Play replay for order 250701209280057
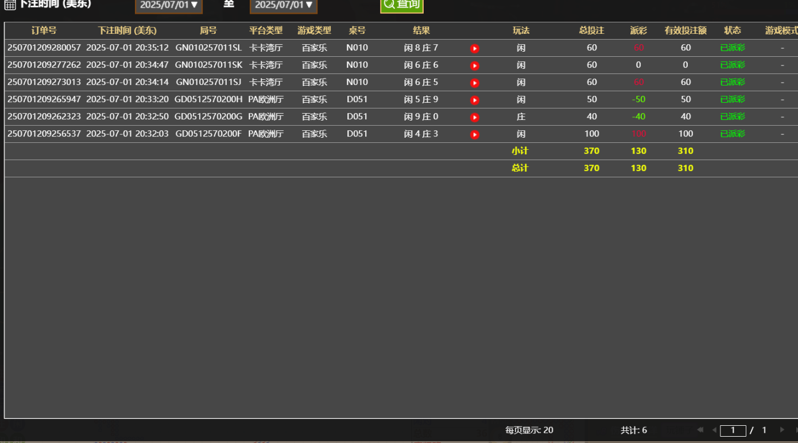Screen dimensions: 798x443 click(475, 48)
